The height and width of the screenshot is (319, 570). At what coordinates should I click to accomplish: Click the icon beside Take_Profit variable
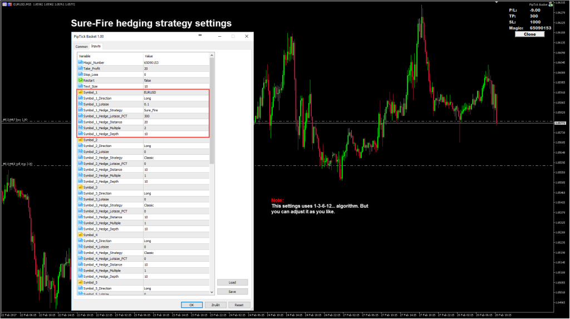pyautogui.click(x=80, y=68)
